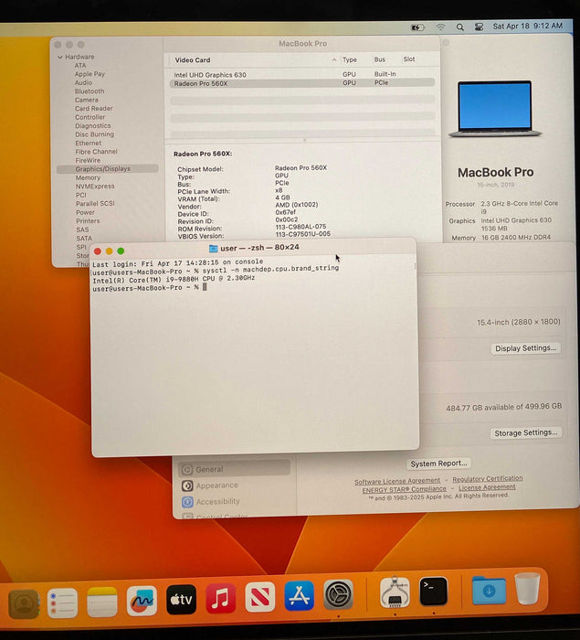580x640 pixels.
Task: Open the Software License Agreement link
Action: 397,481
